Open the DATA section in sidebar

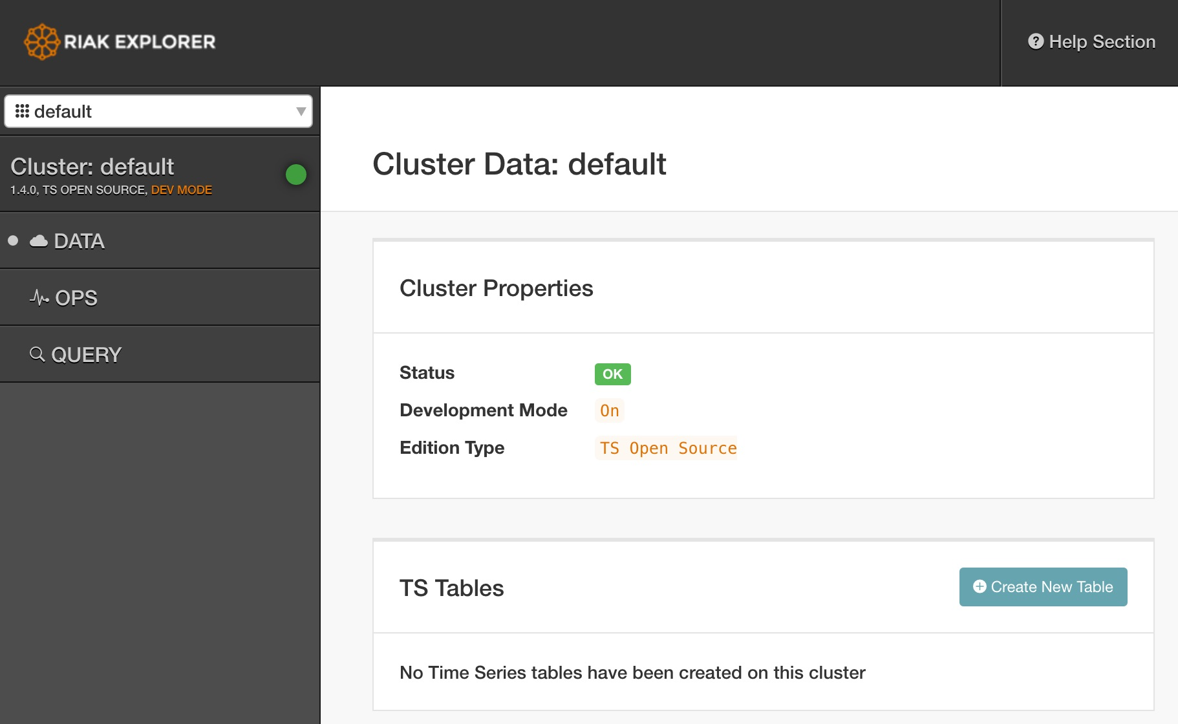pyautogui.click(x=79, y=241)
